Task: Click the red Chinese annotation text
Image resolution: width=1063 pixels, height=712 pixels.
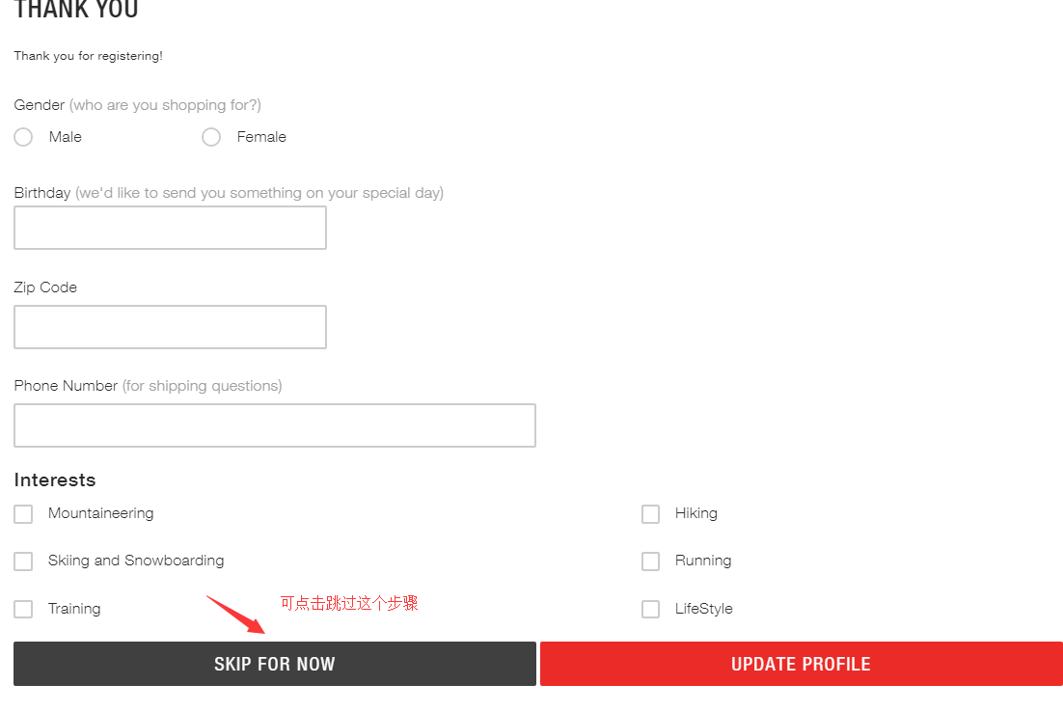Action: click(x=349, y=603)
